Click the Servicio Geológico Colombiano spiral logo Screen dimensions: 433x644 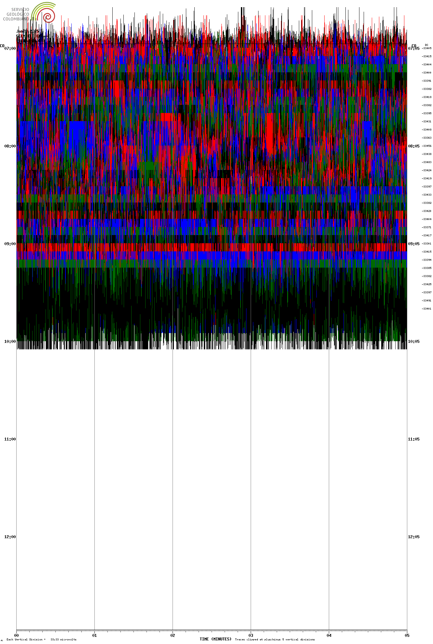coord(46,13)
